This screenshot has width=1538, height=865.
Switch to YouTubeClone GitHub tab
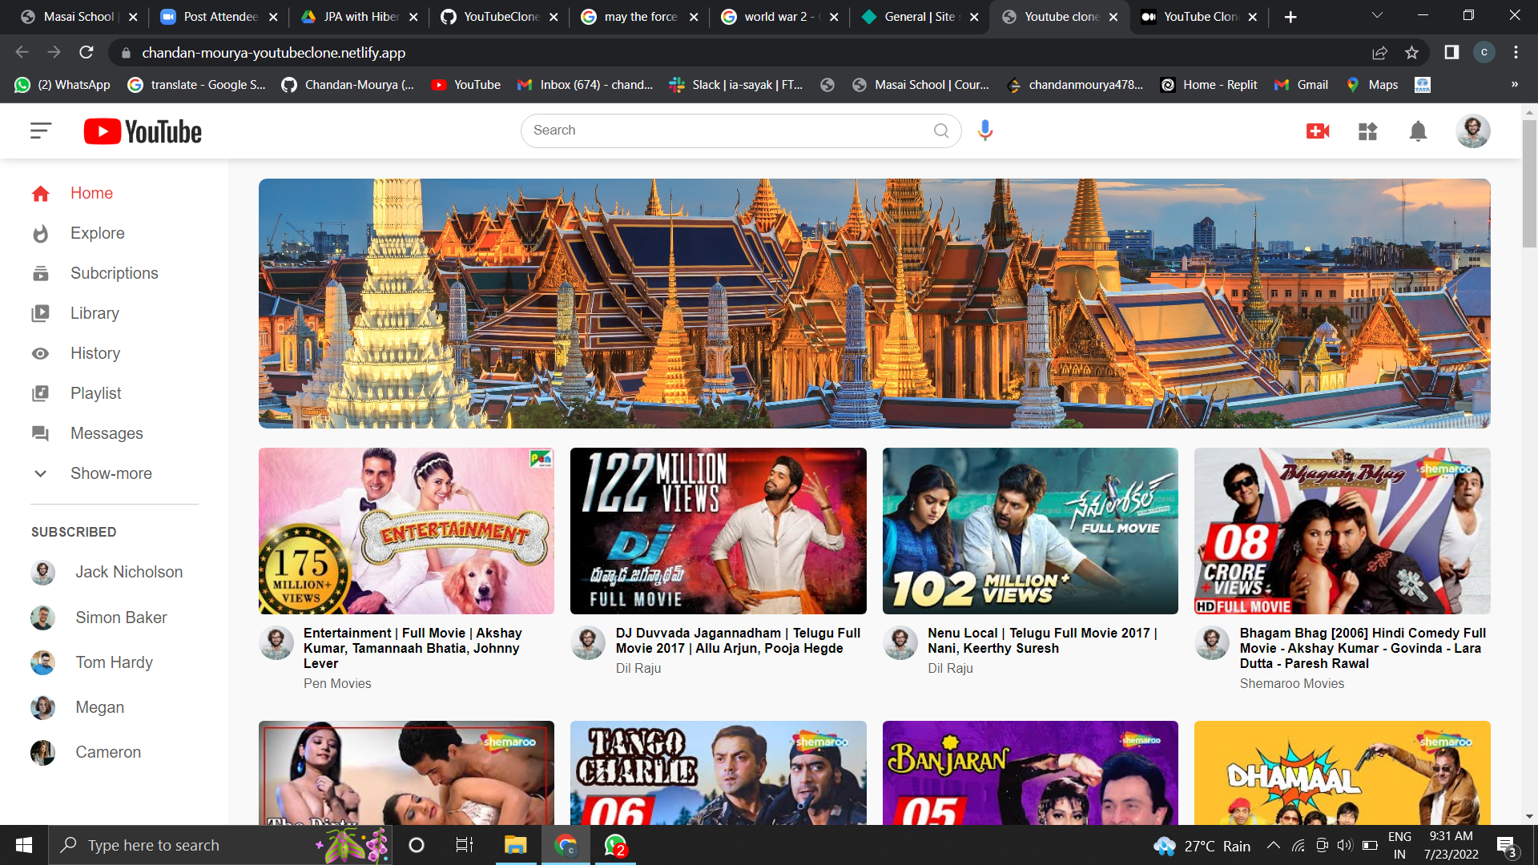[x=501, y=16]
